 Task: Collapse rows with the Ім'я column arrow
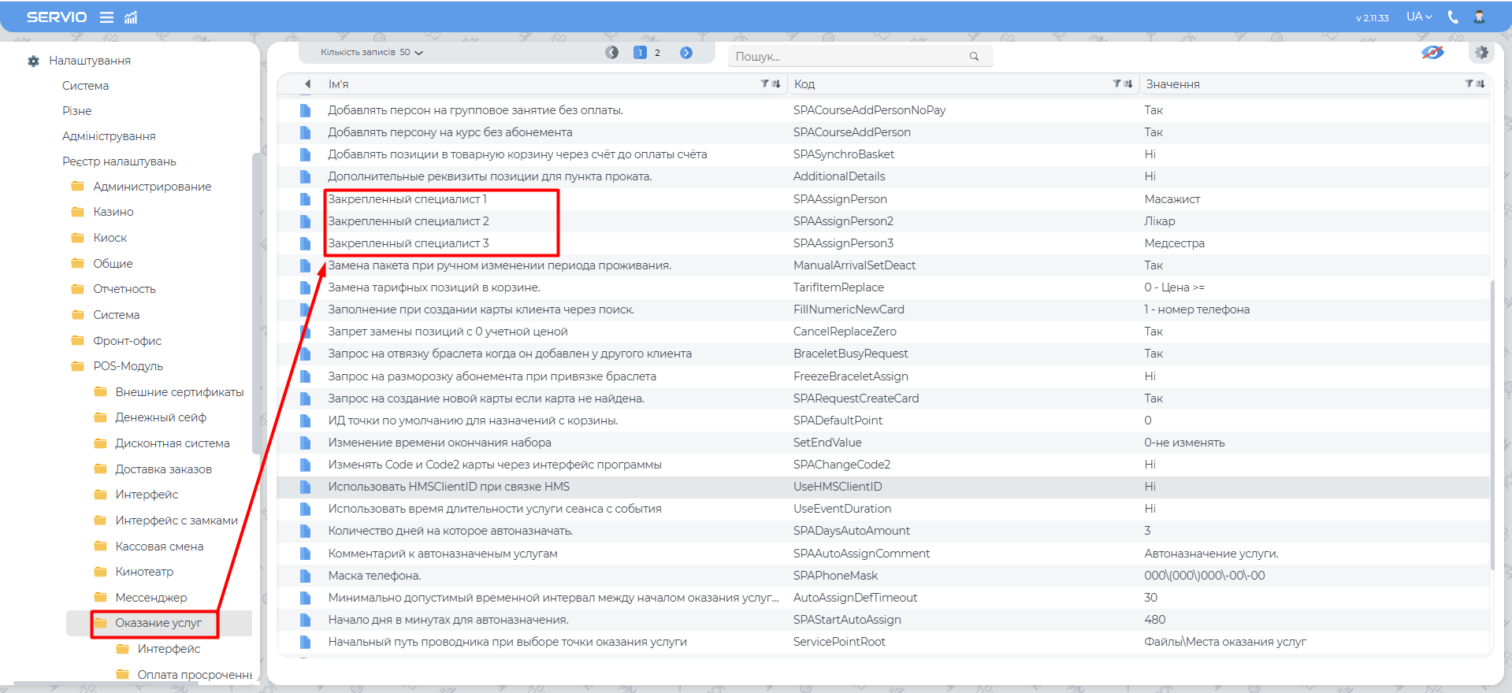pos(308,84)
